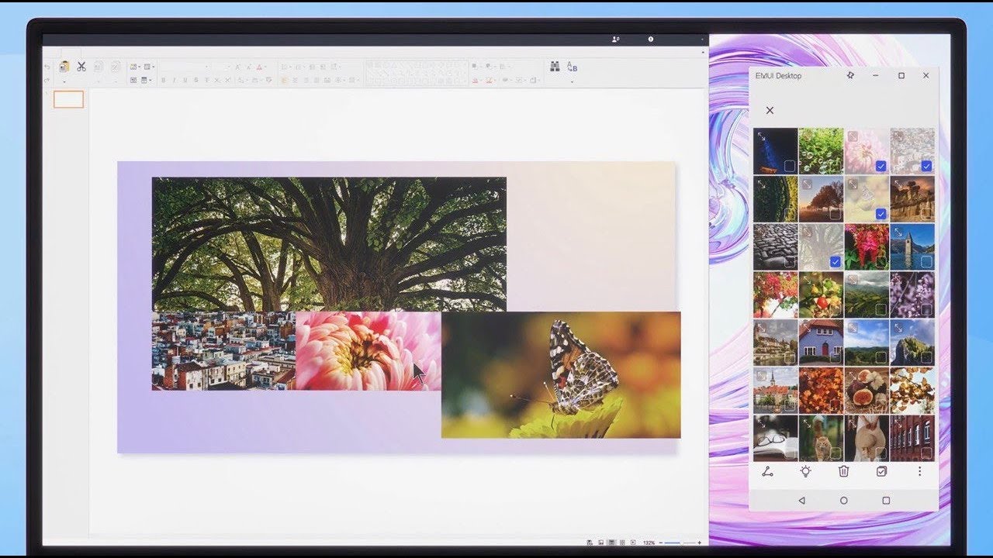This screenshot has height=558, width=993.
Task: Open the Android Recent apps square button
Action: tap(886, 501)
